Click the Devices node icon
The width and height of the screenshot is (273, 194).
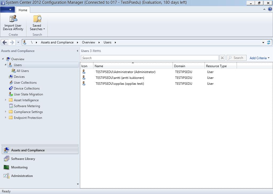click(x=11, y=76)
